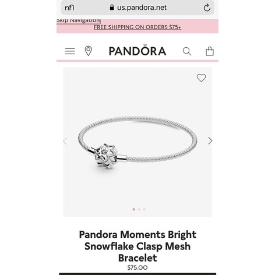This screenshot has height=275, width=275.
Task: Show next product image with right arrow
Action: [x=210, y=141]
